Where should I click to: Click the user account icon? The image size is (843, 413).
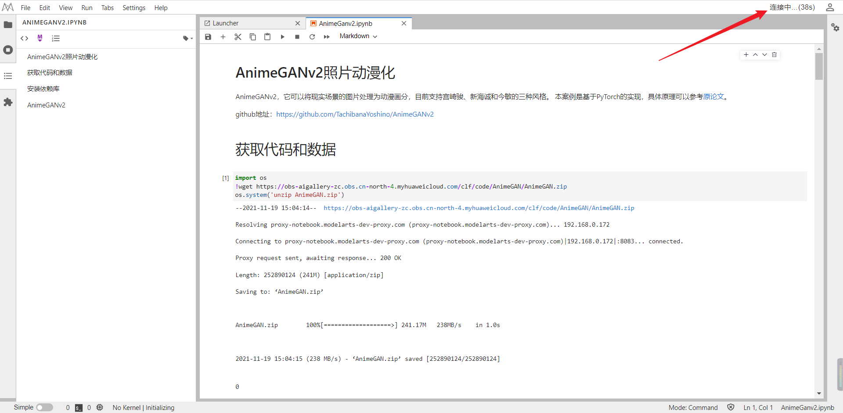[830, 7]
